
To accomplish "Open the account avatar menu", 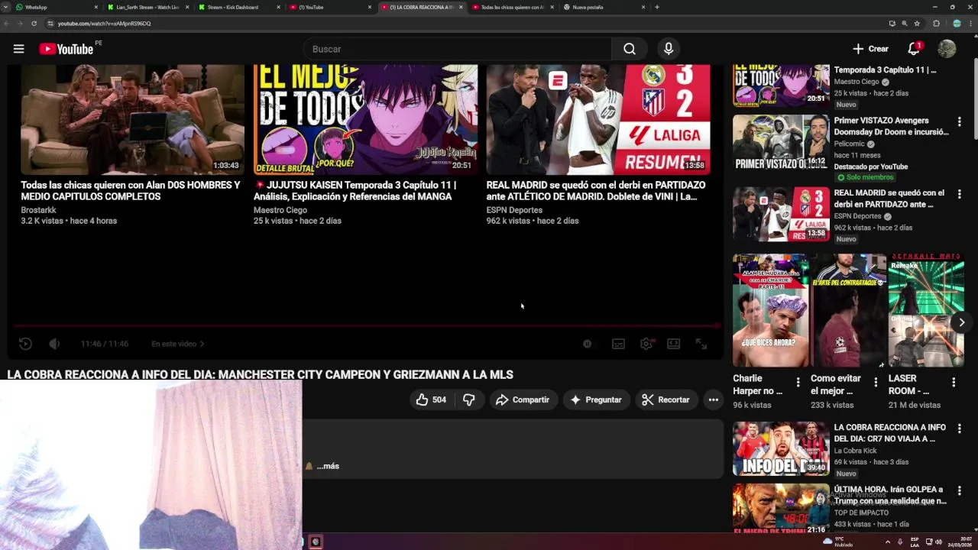I will point(947,49).
